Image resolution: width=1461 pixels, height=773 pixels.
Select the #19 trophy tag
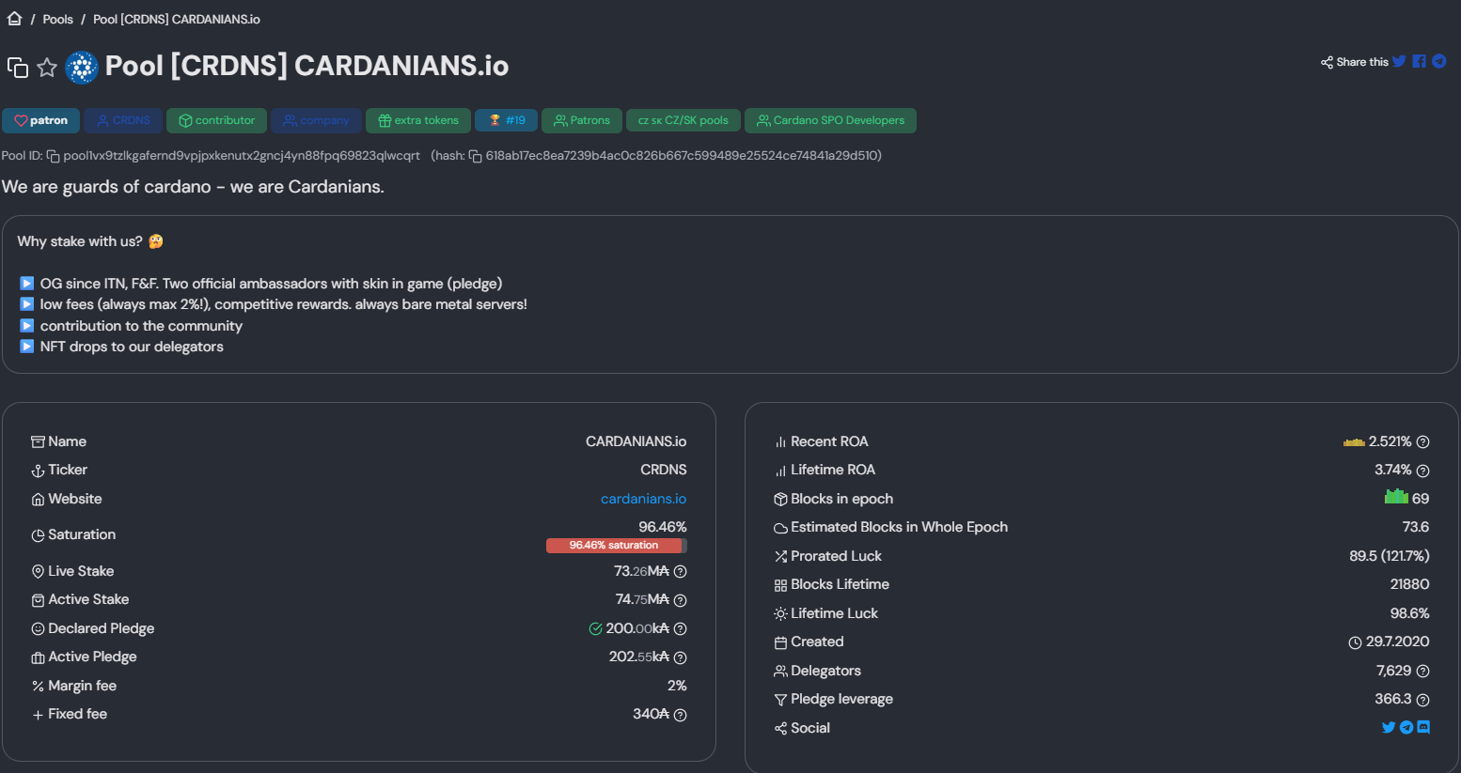coord(507,120)
